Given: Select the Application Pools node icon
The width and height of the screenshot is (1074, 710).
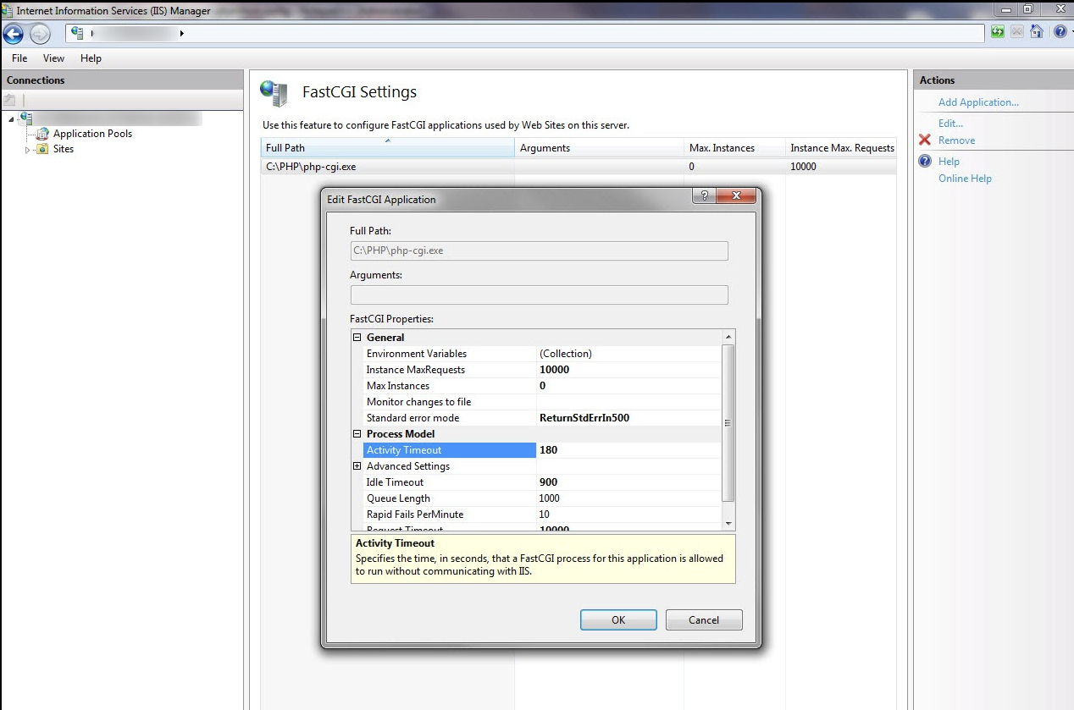Looking at the screenshot, I should tap(42, 134).
